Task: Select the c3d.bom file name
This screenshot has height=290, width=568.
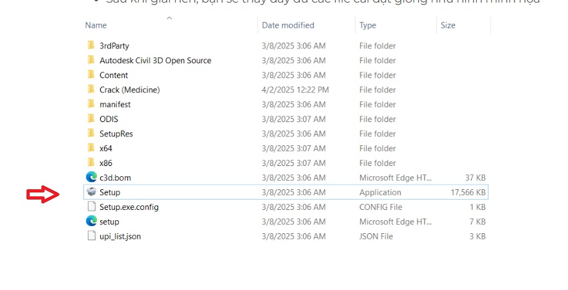Action: pyautogui.click(x=115, y=178)
